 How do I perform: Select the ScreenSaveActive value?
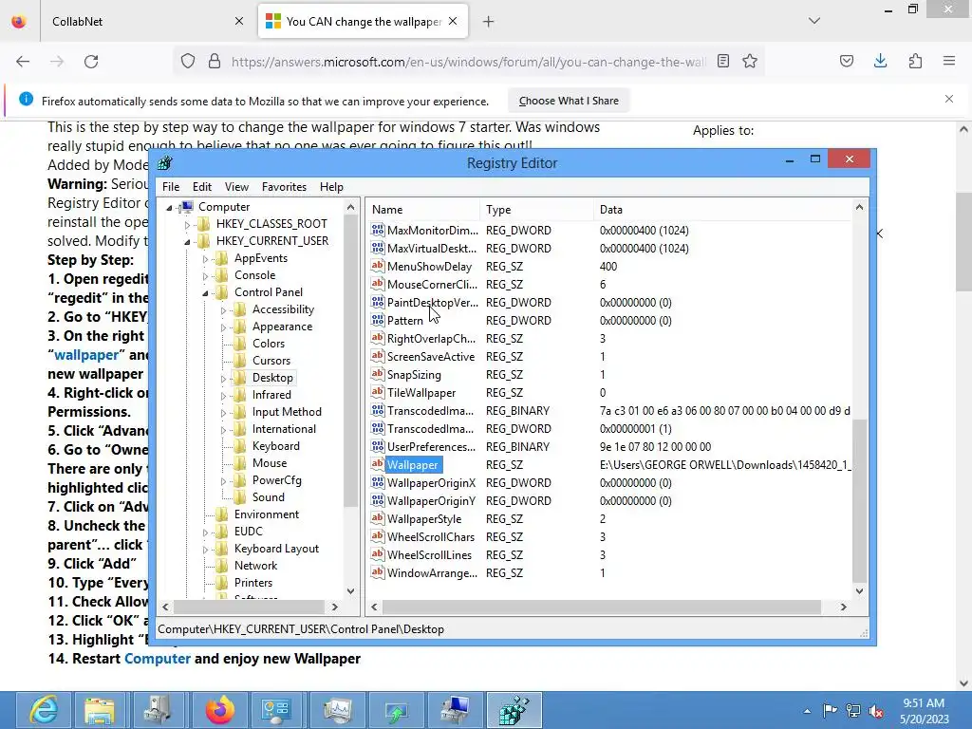pos(431,357)
